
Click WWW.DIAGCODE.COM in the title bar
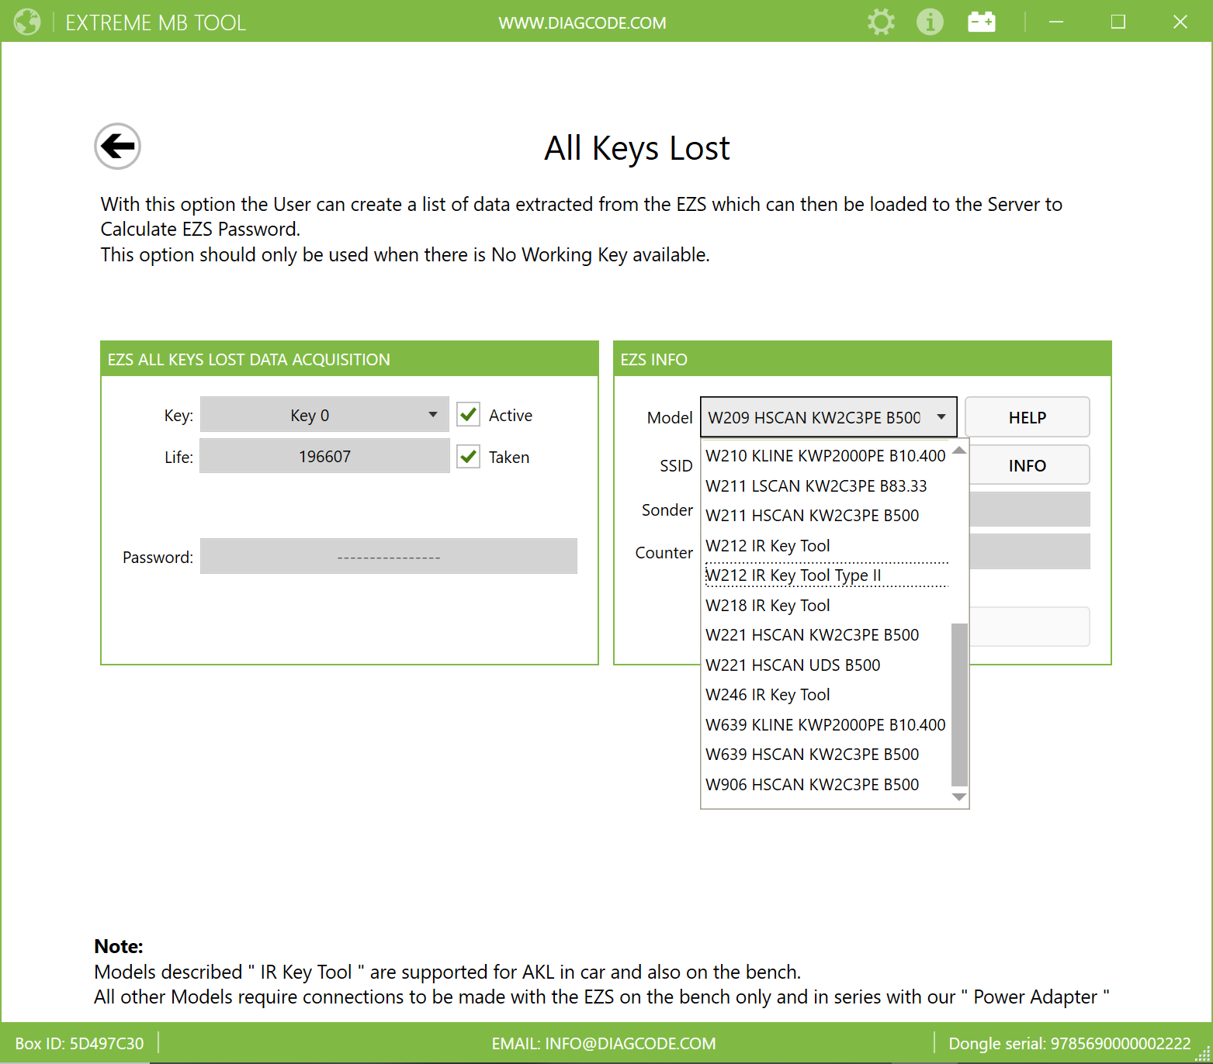(x=582, y=22)
